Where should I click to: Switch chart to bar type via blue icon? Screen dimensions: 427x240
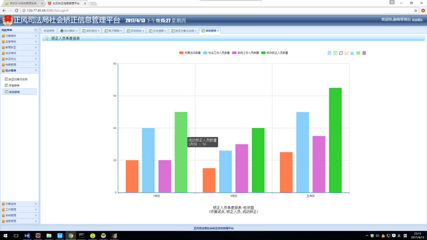[353, 53]
